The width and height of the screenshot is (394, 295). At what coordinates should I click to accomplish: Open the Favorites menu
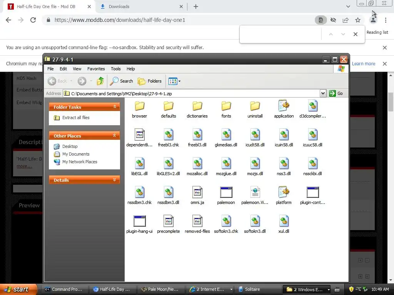(96, 69)
